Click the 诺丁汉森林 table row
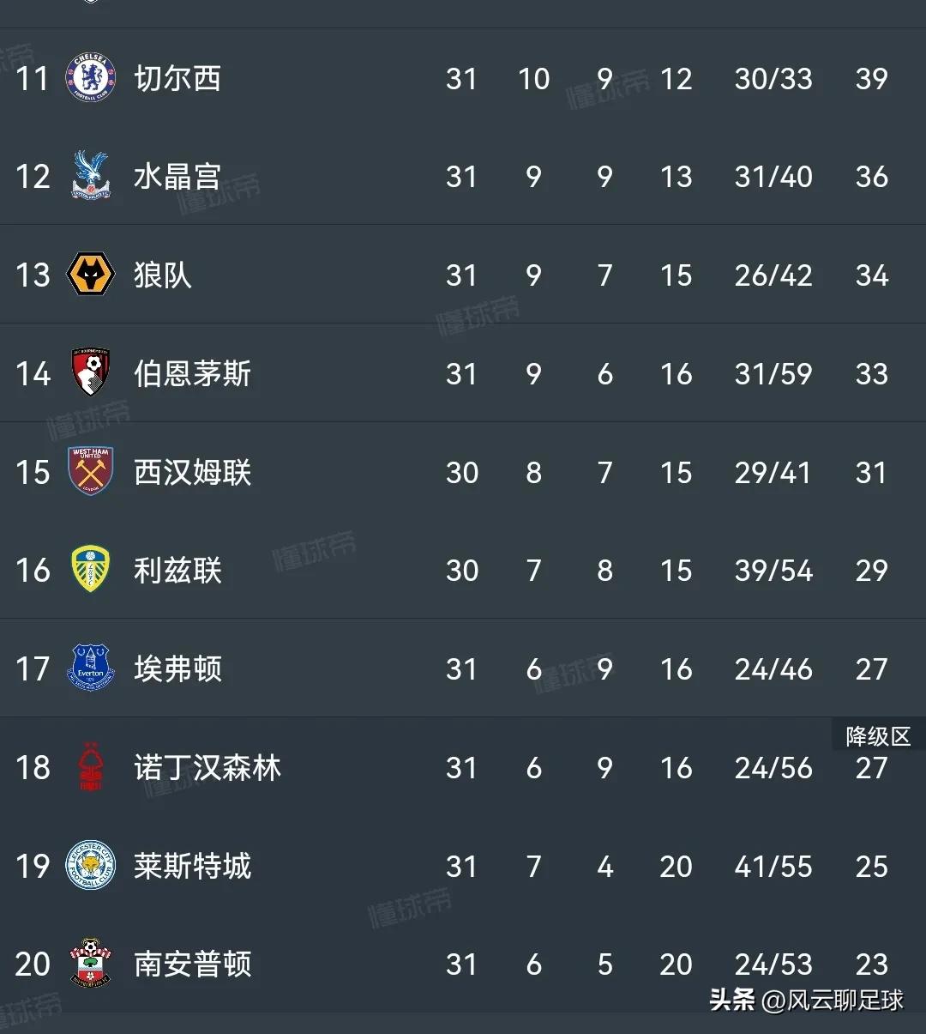926x1034 pixels. (x=463, y=768)
